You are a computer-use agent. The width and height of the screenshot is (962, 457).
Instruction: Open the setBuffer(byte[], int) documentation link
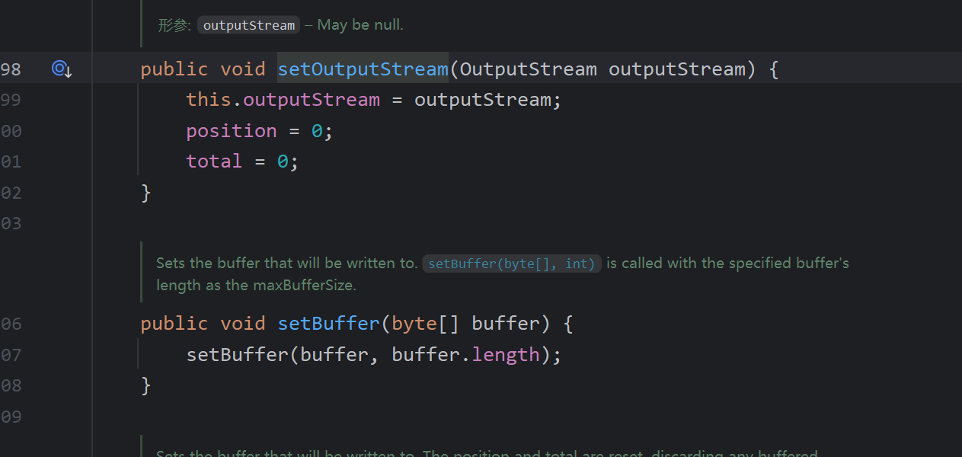511,264
